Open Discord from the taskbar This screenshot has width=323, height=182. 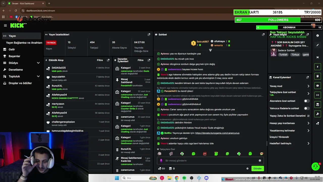206,178
